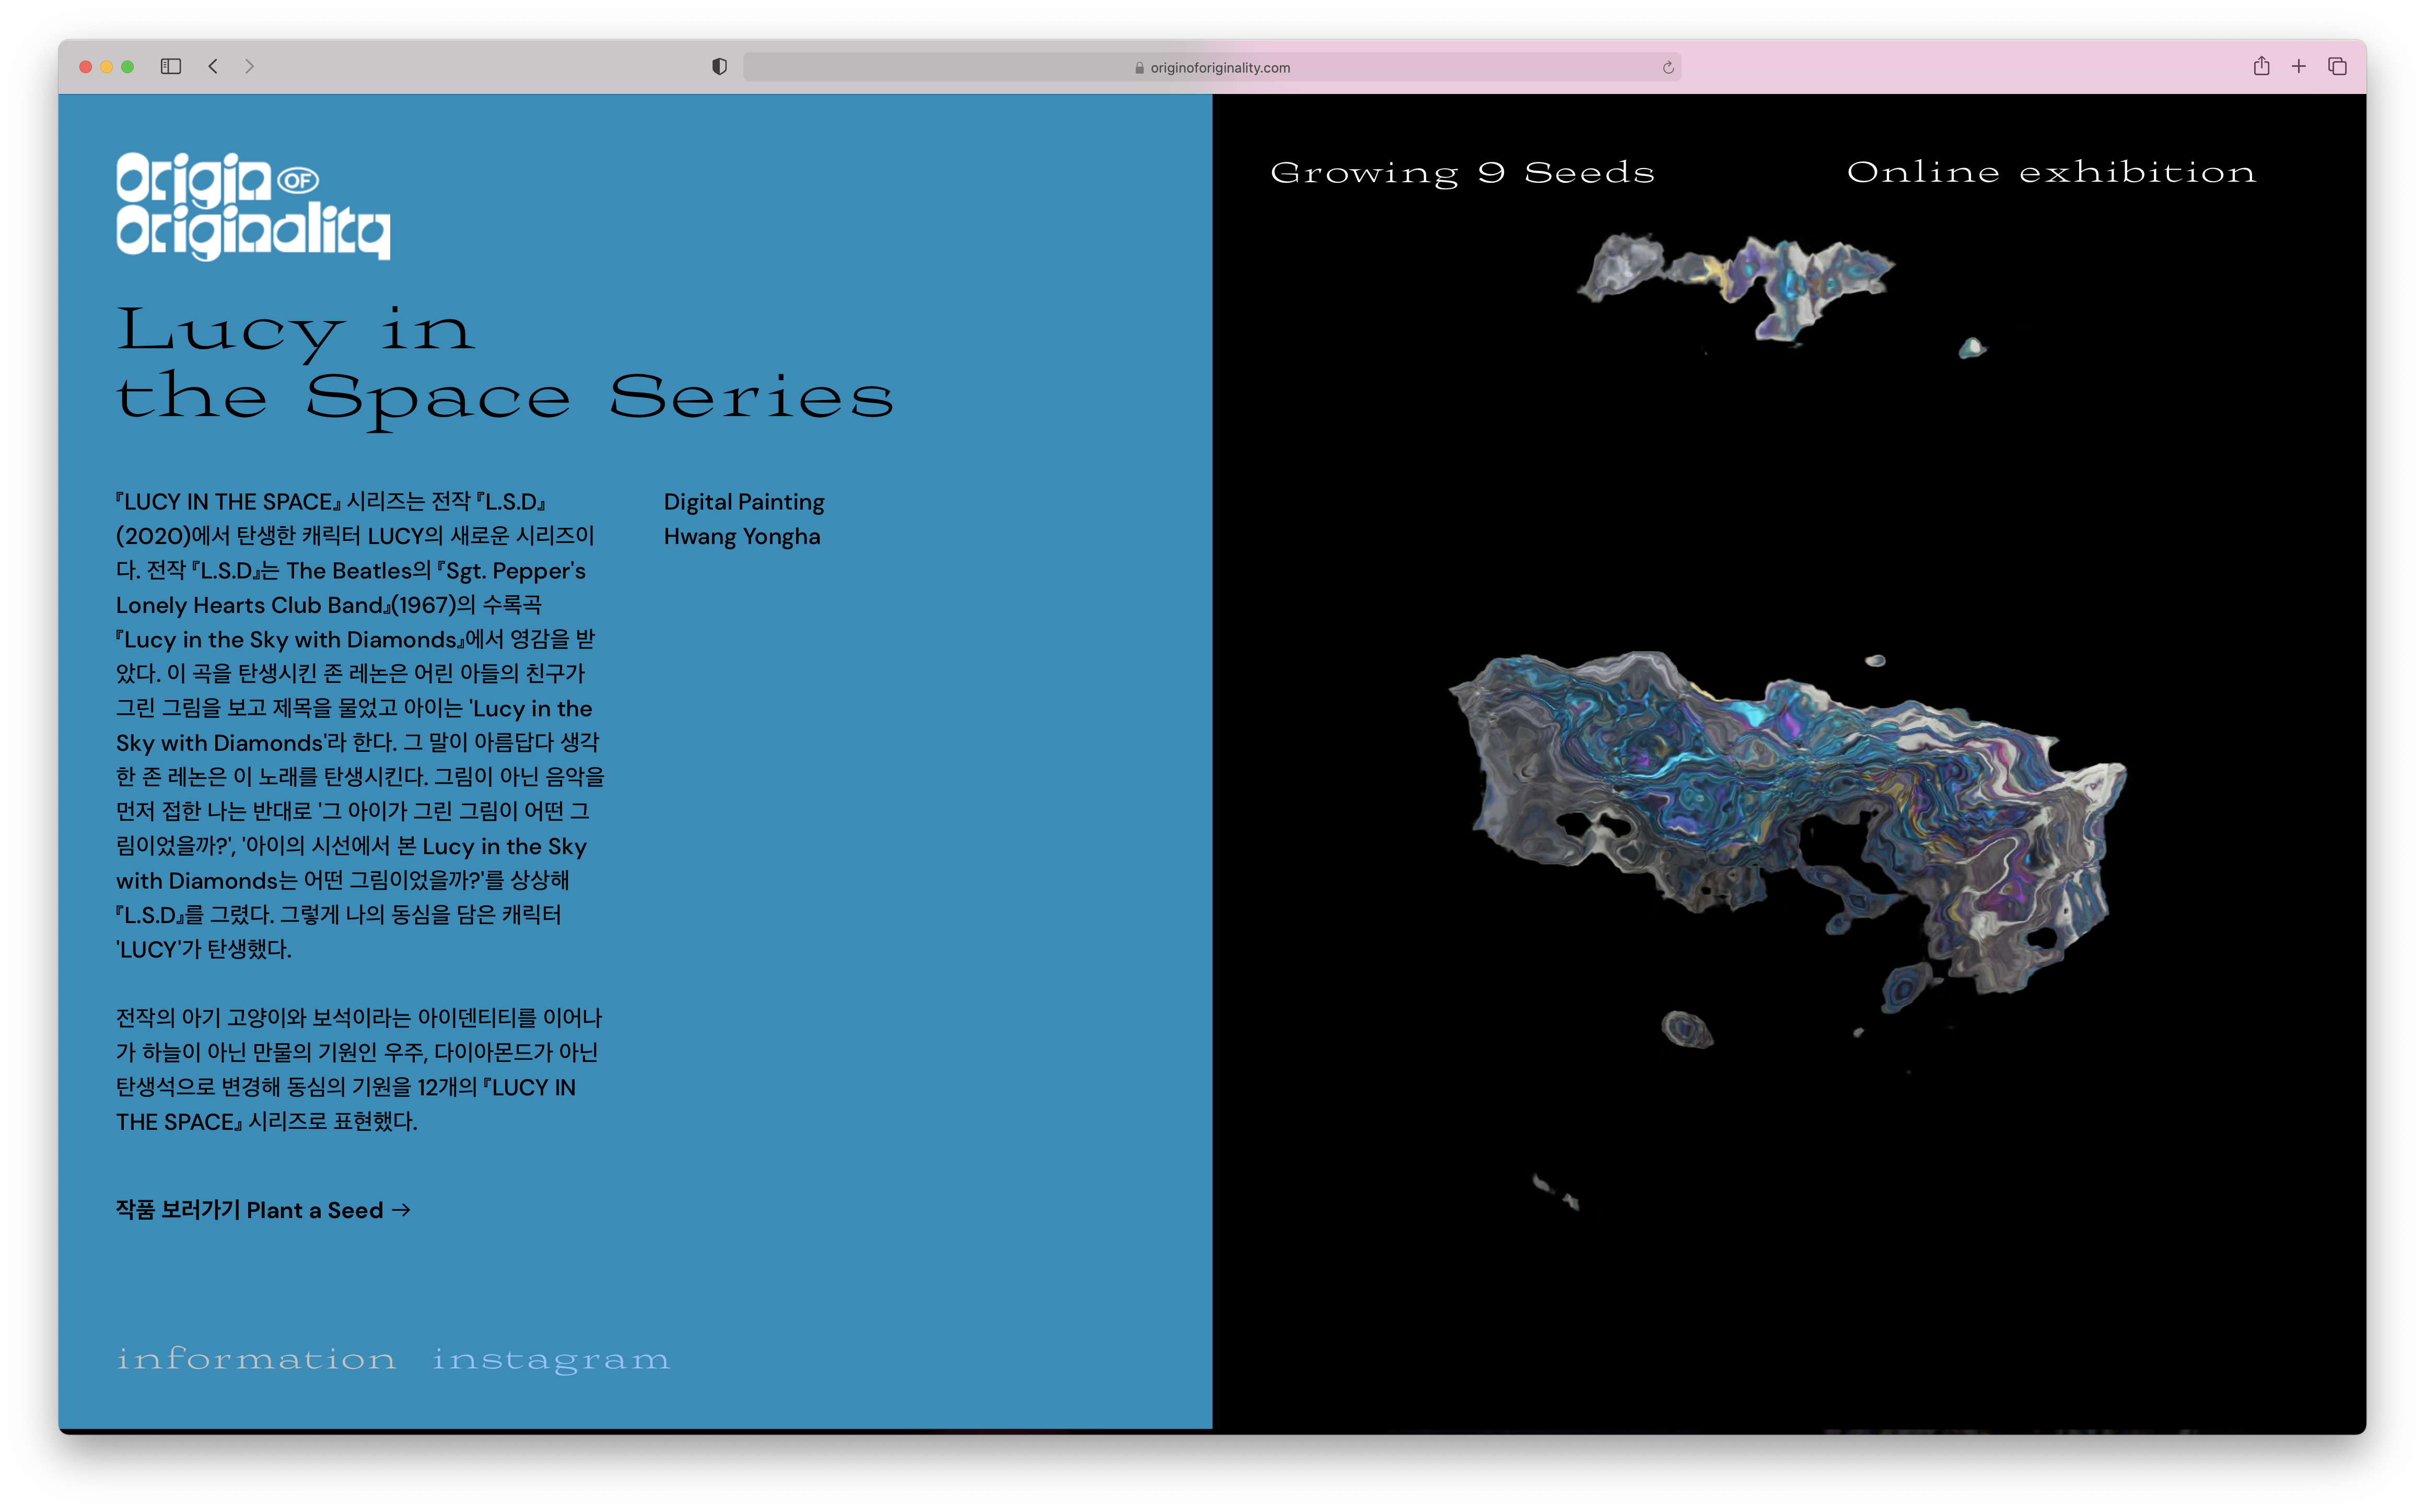Image resolution: width=2425 pixels, height=1512 pixels.
Task: Open the privacy report shield icon
Action: (719, 66)
